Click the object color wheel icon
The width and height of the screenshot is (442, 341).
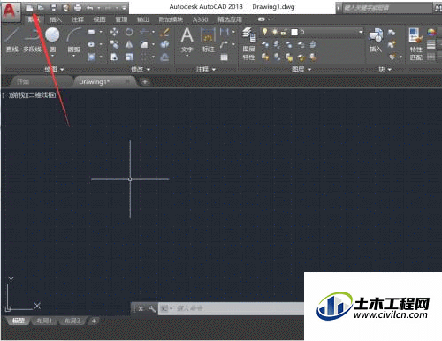(431, 32)
